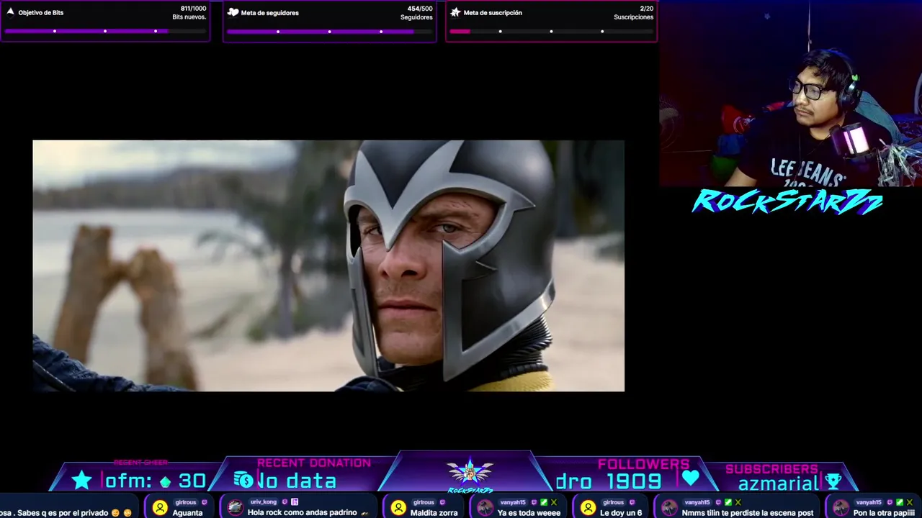The width and height of the screenshot is (922, 518).
Task: Click the avatar beside 'Maldita zorra' message
Action: pos(398,508)
